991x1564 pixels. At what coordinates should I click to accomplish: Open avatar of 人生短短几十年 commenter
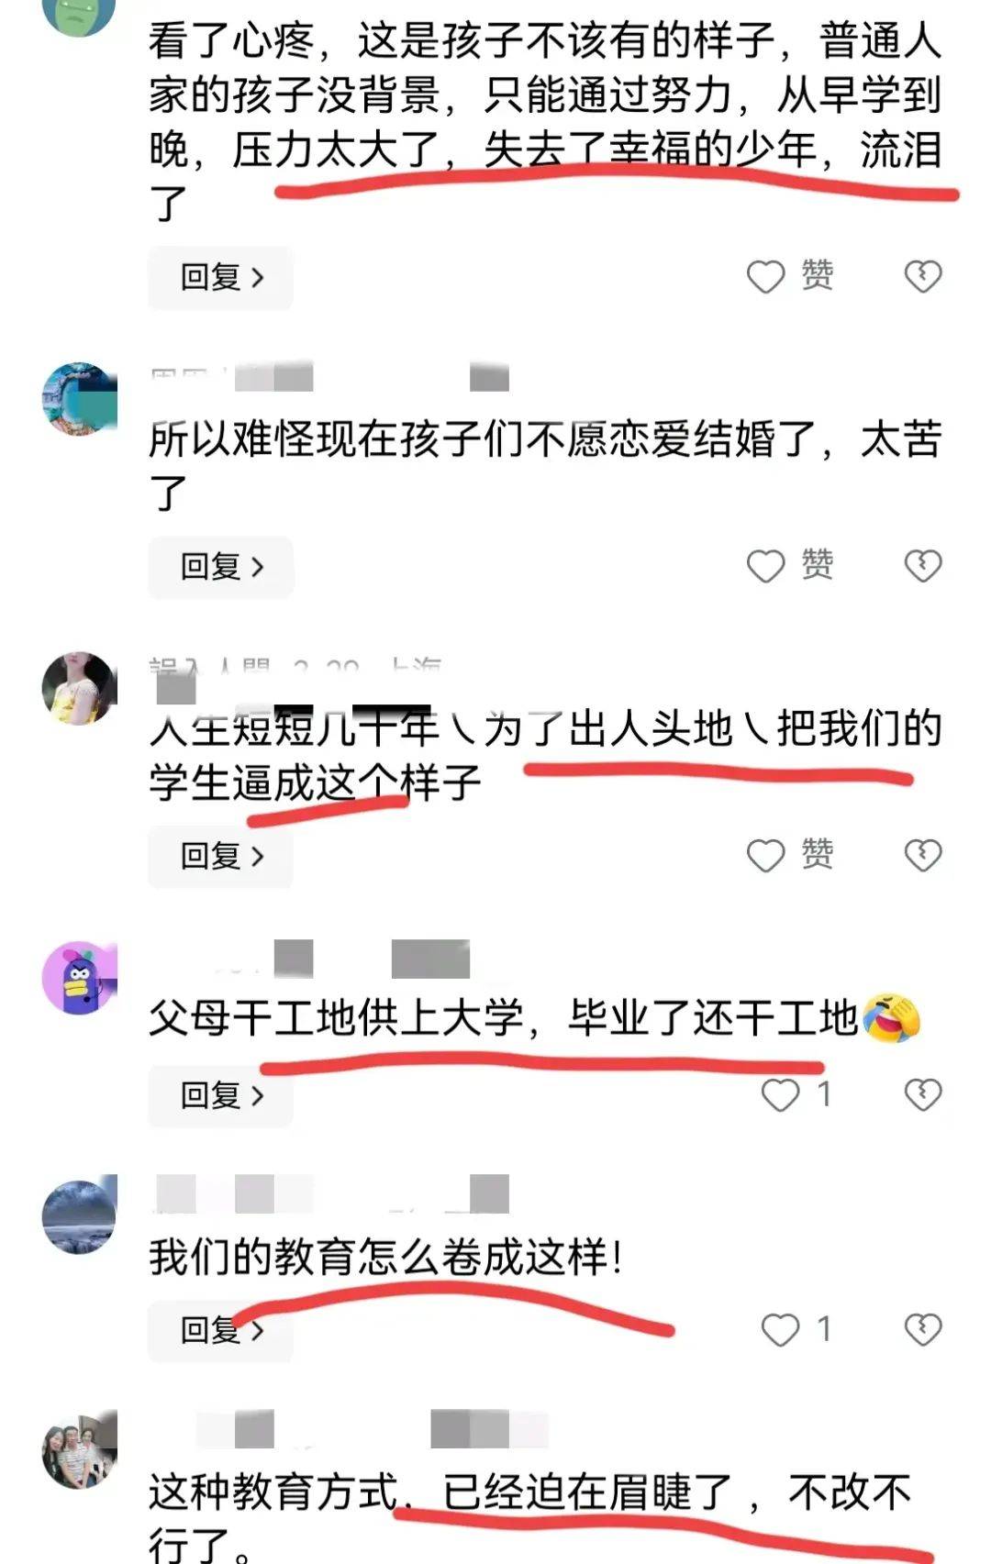[x=80, y=689]
